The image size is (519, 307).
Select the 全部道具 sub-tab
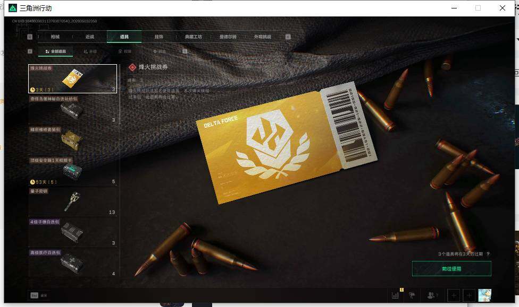[x=56, y=51]
